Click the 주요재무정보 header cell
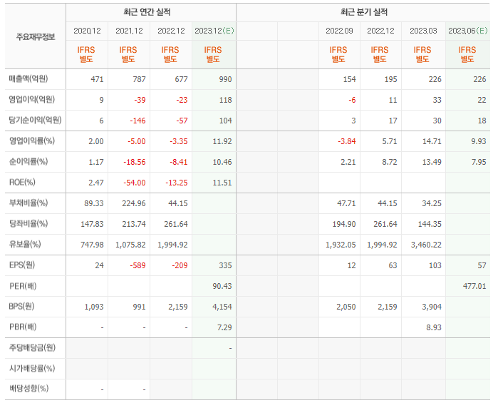This screenshot has height=403, width=493. (36, 37)
